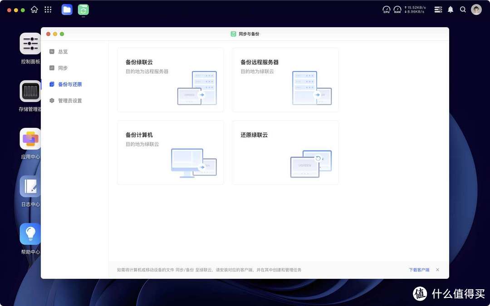
Task: Click the 下载客户端 download link
Action: click(x=418, y=270)
